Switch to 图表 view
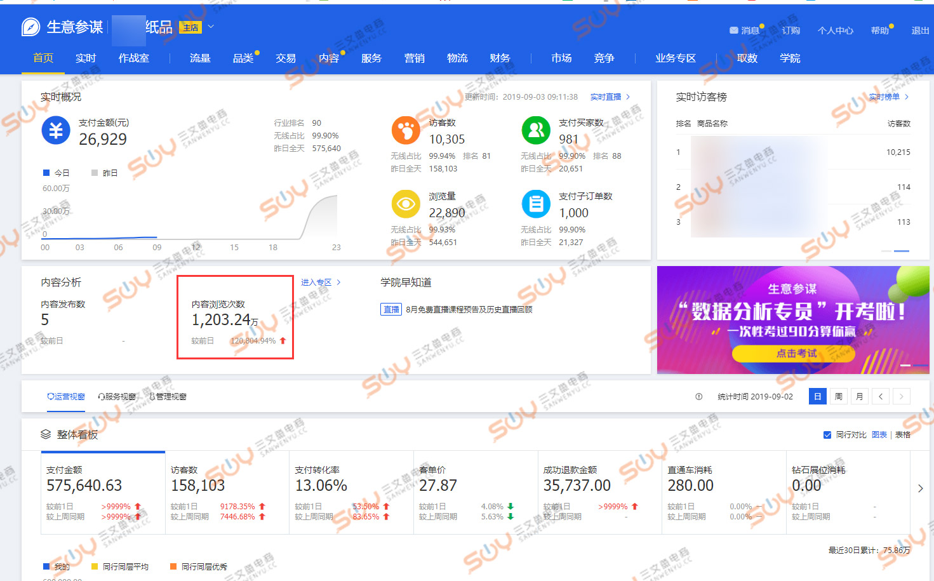Screen dimensions: 934x581 [x=879, y=435]
